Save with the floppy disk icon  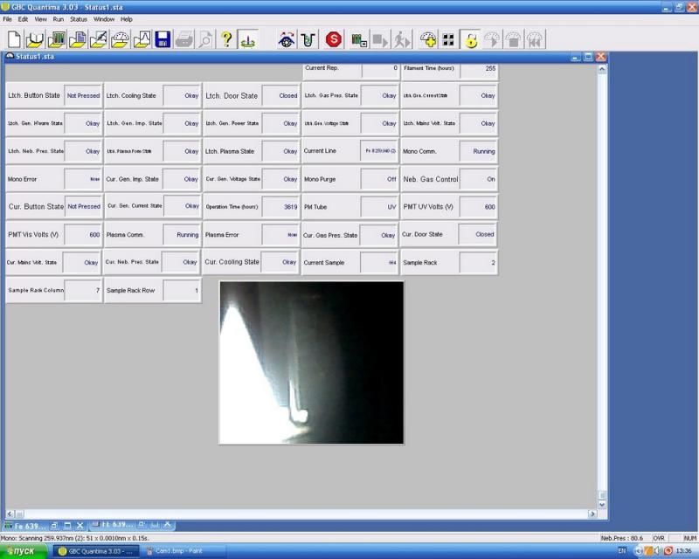[163, 39]
